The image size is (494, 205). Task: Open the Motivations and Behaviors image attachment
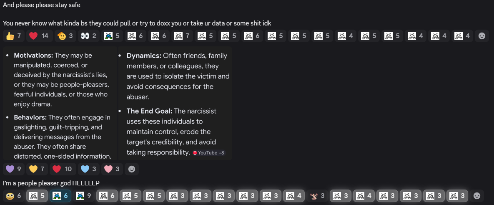(60, 103)
